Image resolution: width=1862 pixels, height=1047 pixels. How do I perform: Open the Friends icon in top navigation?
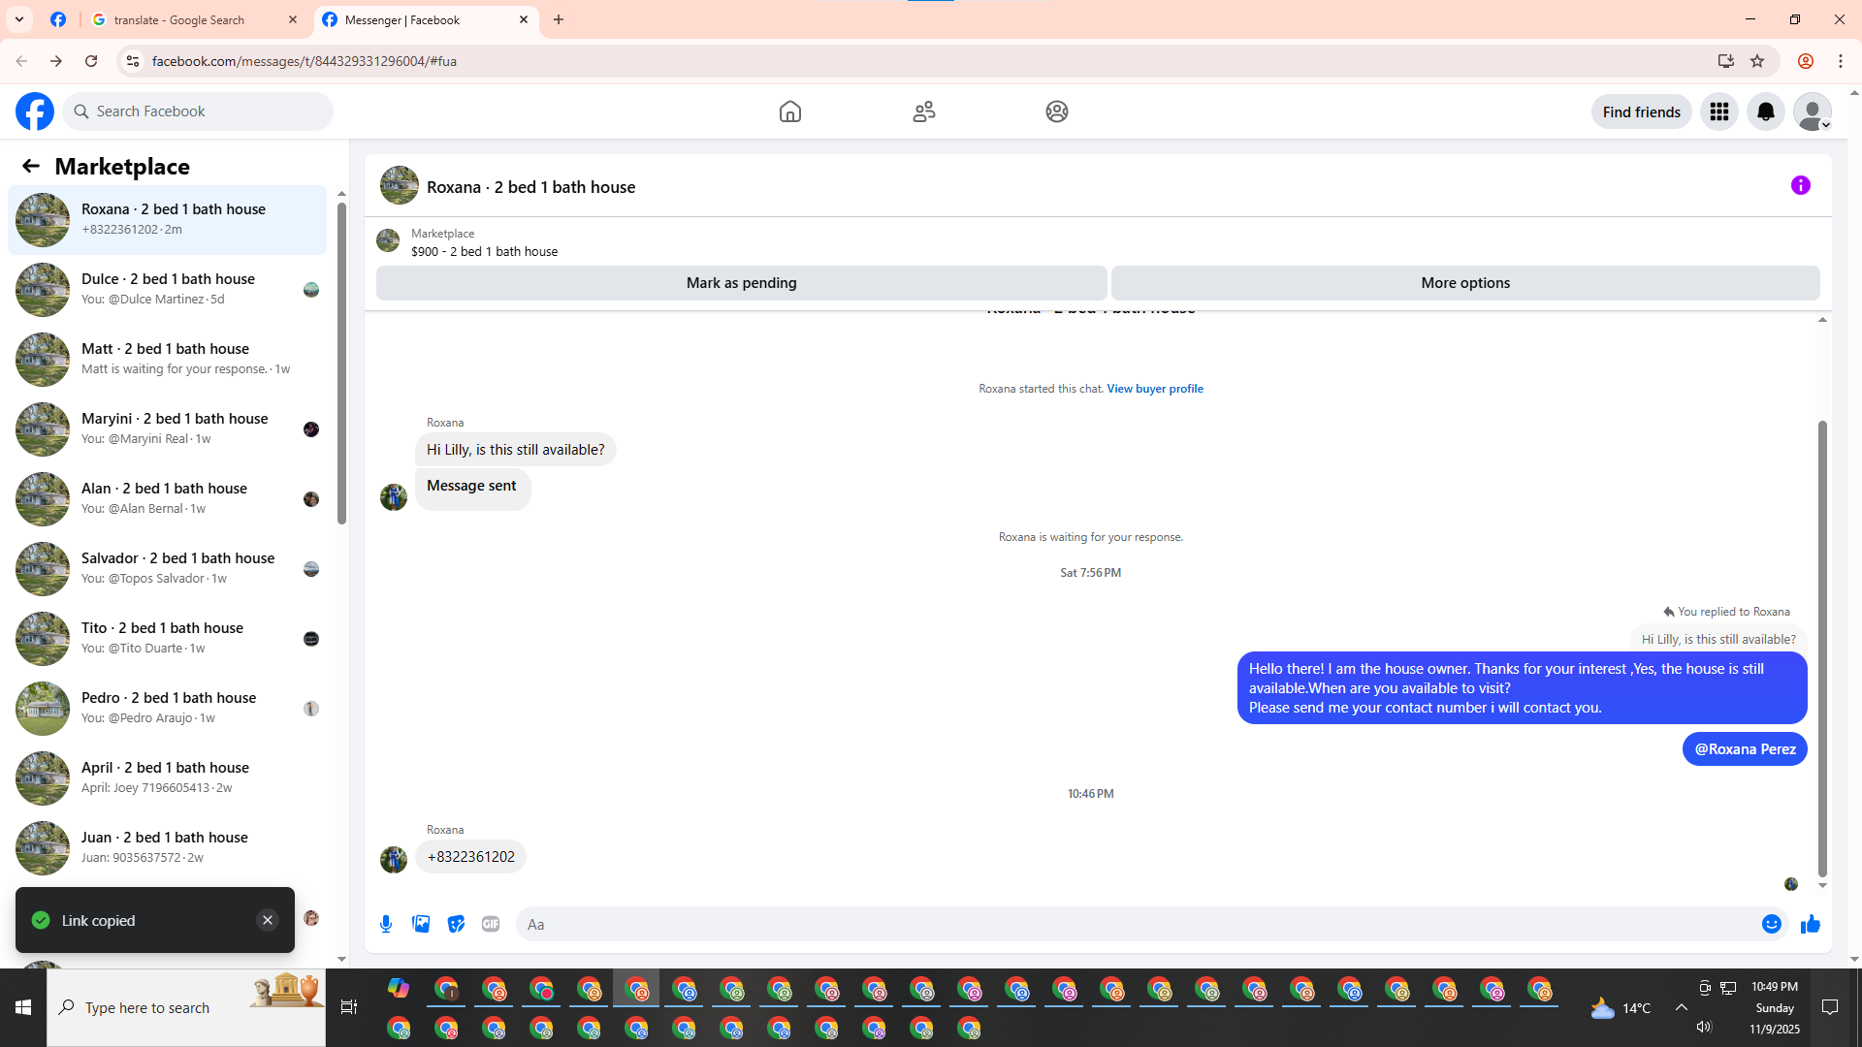pos(924,111)
